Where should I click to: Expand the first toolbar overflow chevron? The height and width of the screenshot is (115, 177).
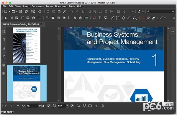click(x=132, y=11)
